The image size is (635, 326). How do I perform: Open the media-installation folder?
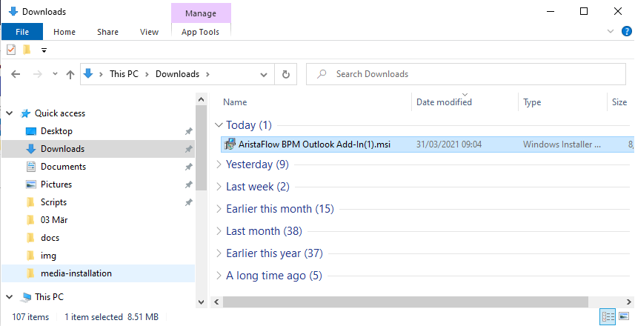pyautogui.click(x=76, y=273)
